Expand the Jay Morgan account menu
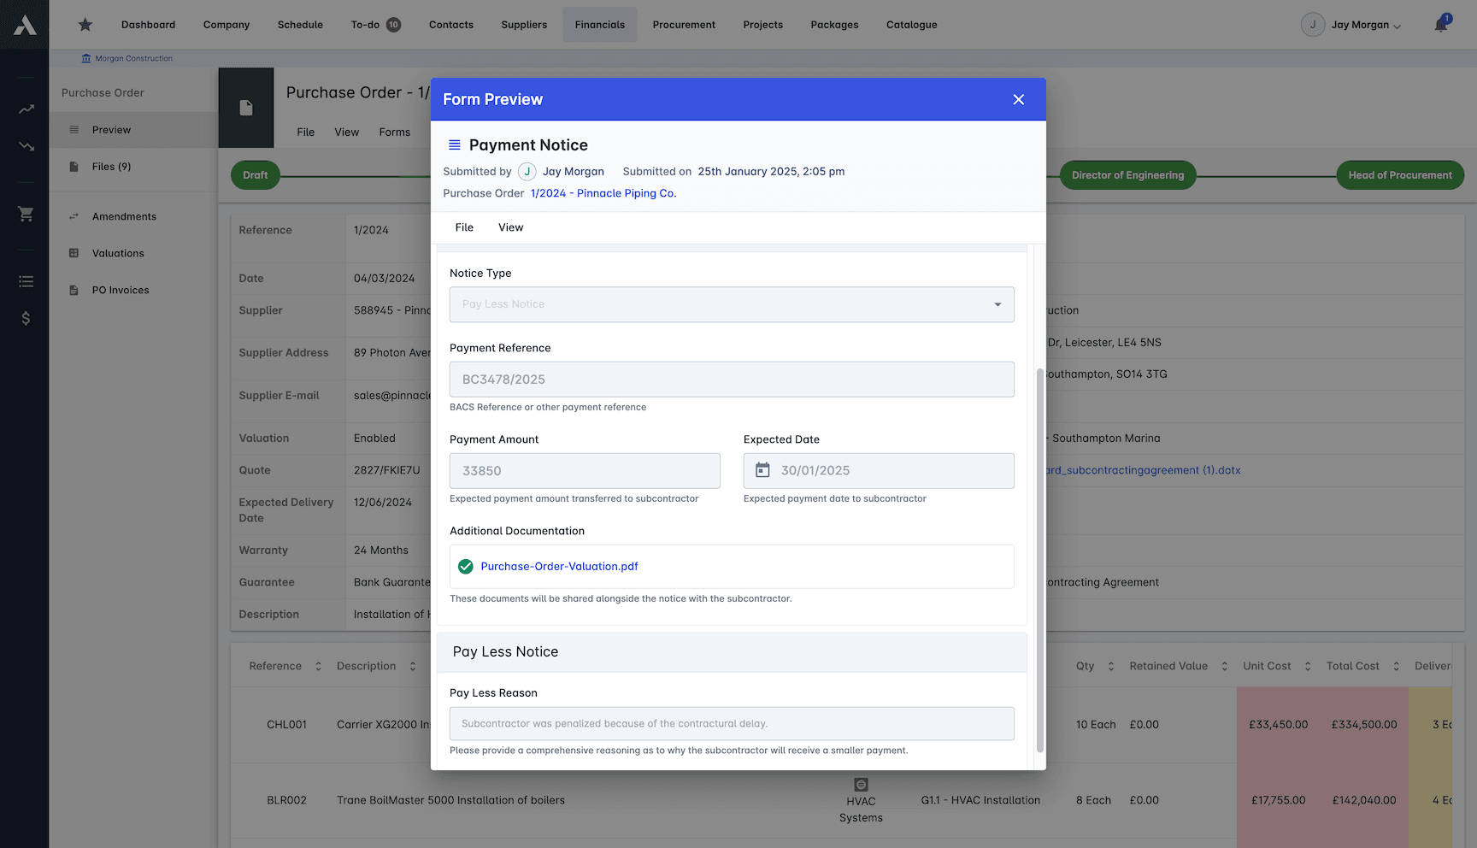 1351,25
